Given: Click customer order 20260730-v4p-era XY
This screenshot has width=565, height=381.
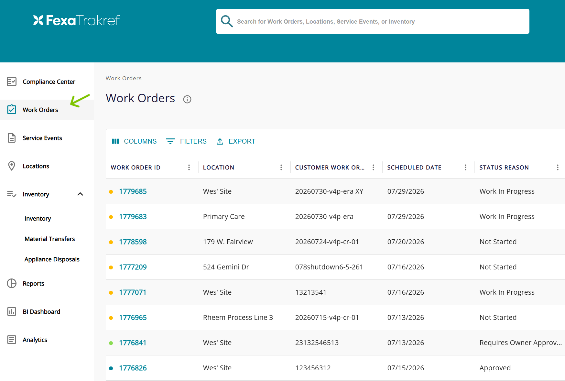Looking at the screenshot, I should pyautogui.click(x=329, y=191).
